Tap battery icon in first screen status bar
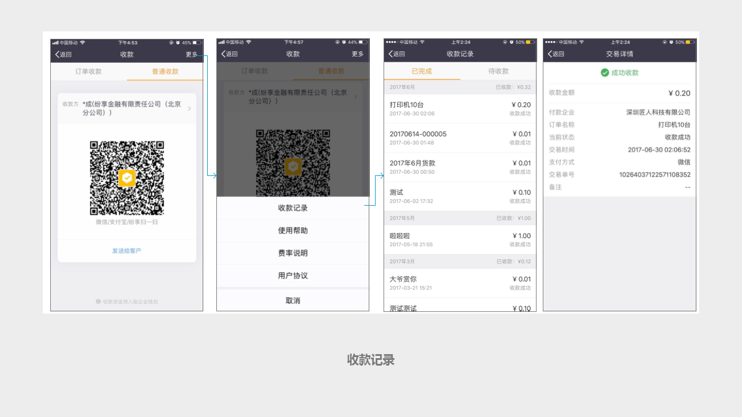 197,43
